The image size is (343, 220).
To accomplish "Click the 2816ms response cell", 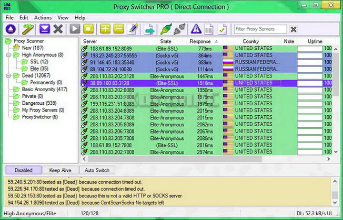I will tap(205, 145).
